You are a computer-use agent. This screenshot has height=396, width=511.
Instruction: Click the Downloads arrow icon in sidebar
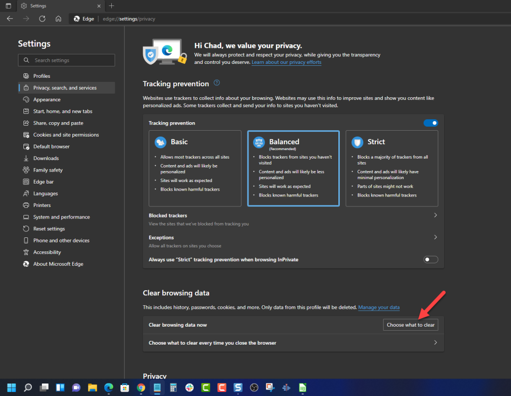26,158
